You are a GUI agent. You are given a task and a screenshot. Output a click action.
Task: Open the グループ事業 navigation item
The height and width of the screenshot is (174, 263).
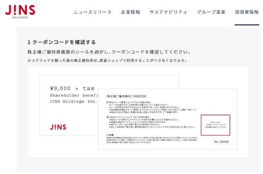coord(211,12)
